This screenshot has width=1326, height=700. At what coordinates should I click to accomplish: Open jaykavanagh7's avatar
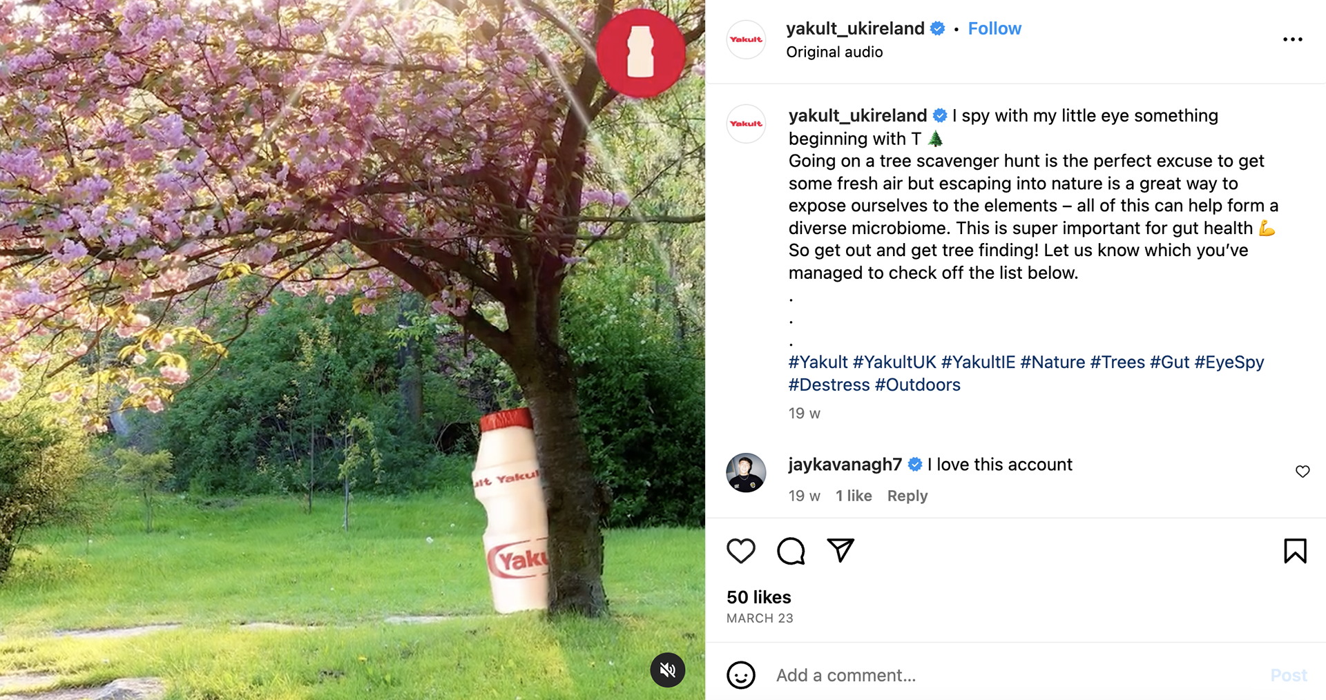pyautogui.click(x=746, y=473)
